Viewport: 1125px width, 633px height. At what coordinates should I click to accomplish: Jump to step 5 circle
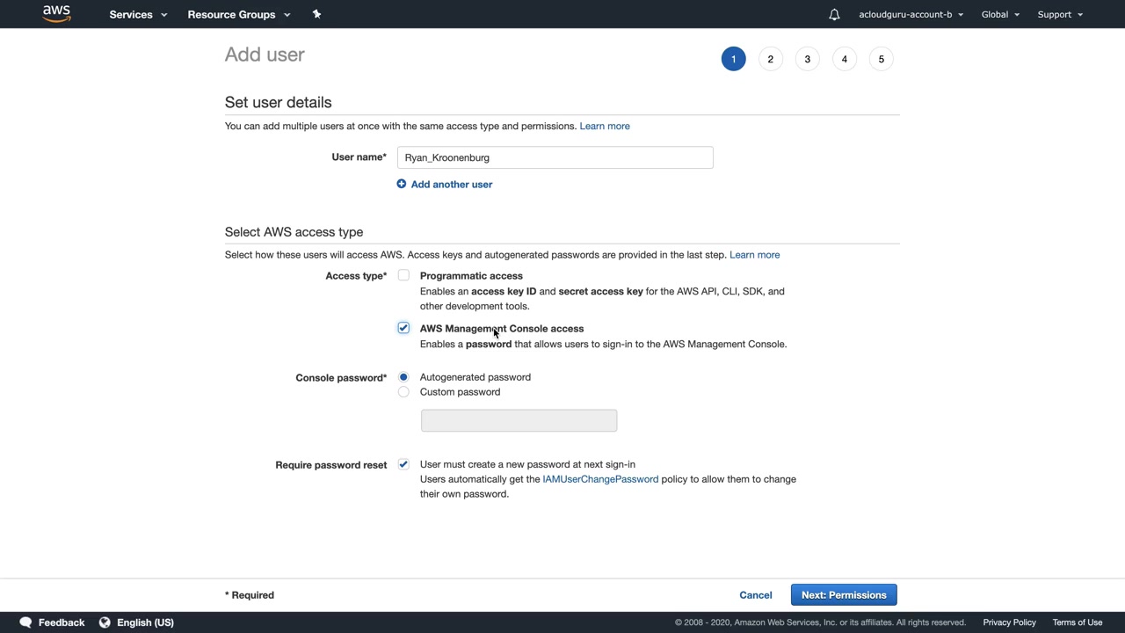tap(881, 59)
